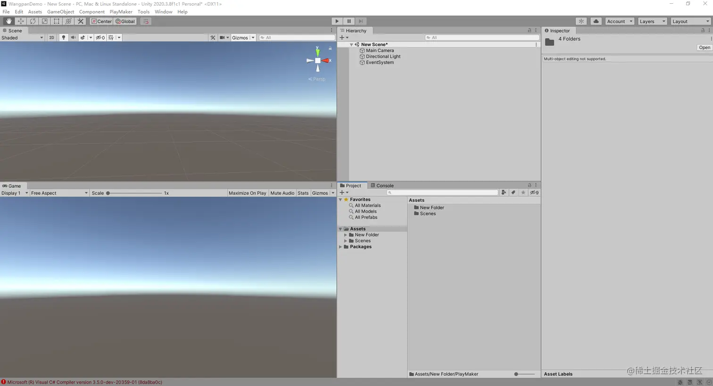Open the Layout dropdown
The image size is (713, 386).
pos(690,21)
